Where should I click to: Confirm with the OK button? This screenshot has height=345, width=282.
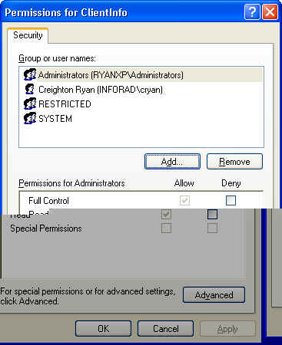[x=103, y=329]
